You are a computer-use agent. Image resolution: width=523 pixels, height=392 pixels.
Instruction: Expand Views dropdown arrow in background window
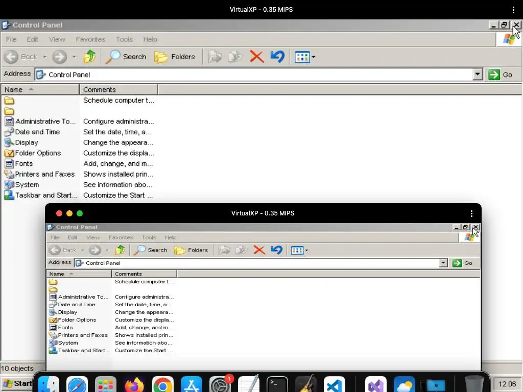pos(313,57)
